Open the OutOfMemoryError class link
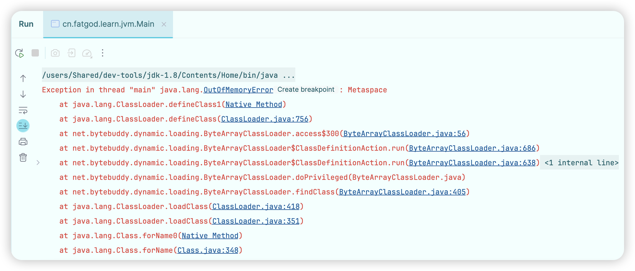This screenshot has width=635, height=271. tap(238, 90)
